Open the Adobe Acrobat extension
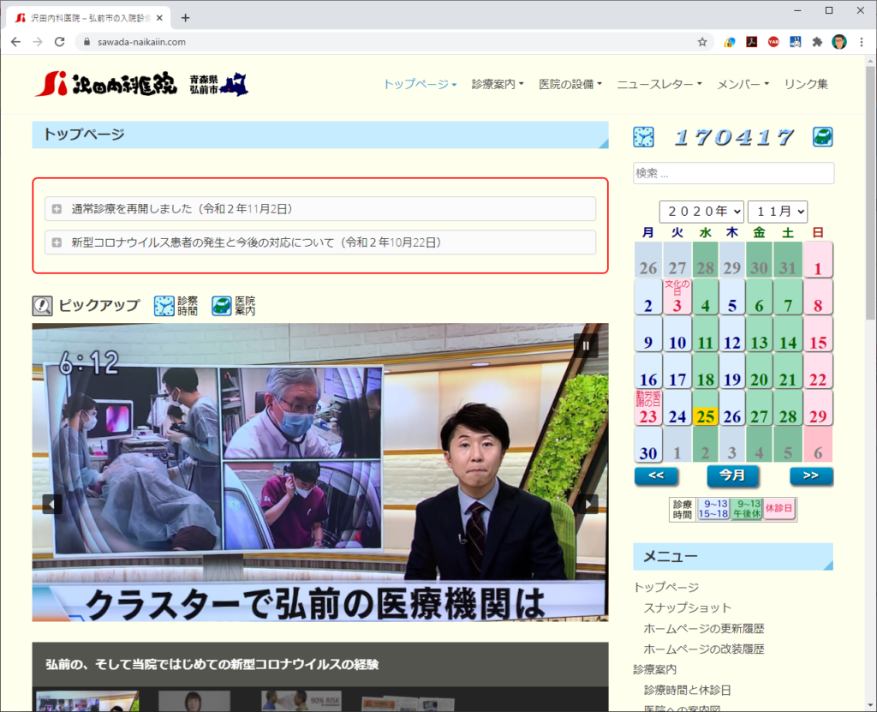The width and height of the screenshot is (877, 712). (751, 41)
